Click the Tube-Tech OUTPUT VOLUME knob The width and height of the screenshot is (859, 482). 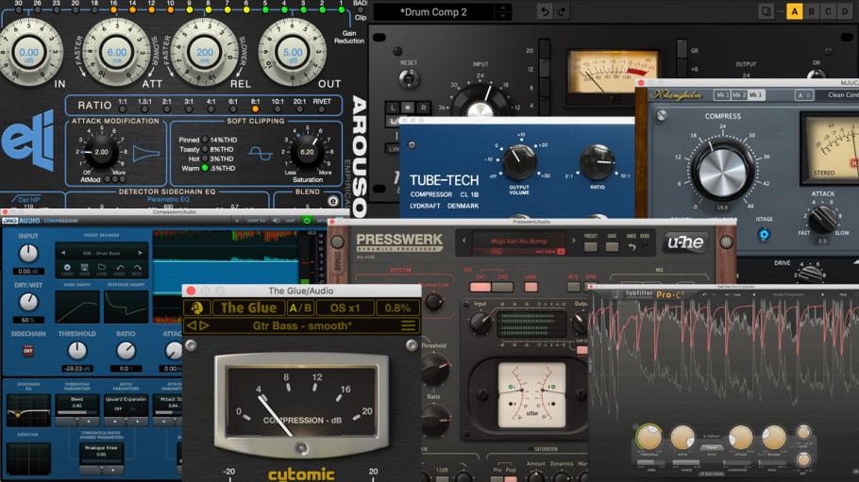[x=518, y=162]
